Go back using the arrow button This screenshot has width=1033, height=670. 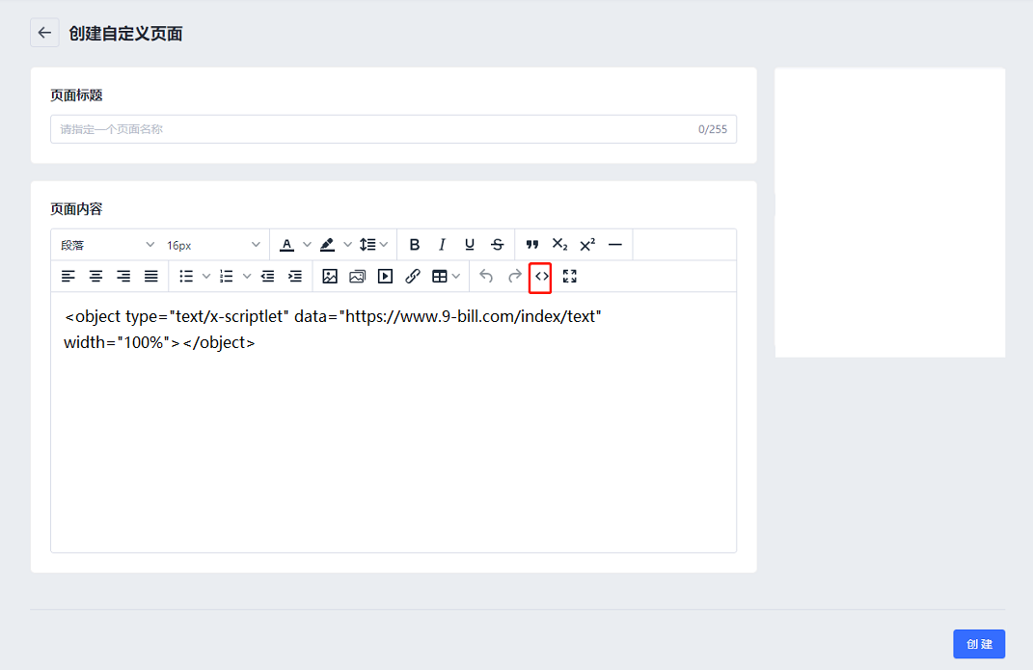pos(44,33)
